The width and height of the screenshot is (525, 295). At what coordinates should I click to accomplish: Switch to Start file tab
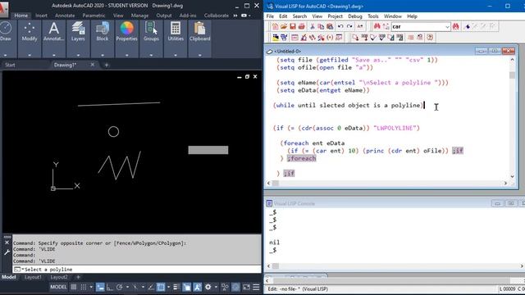tap(10, 65)
